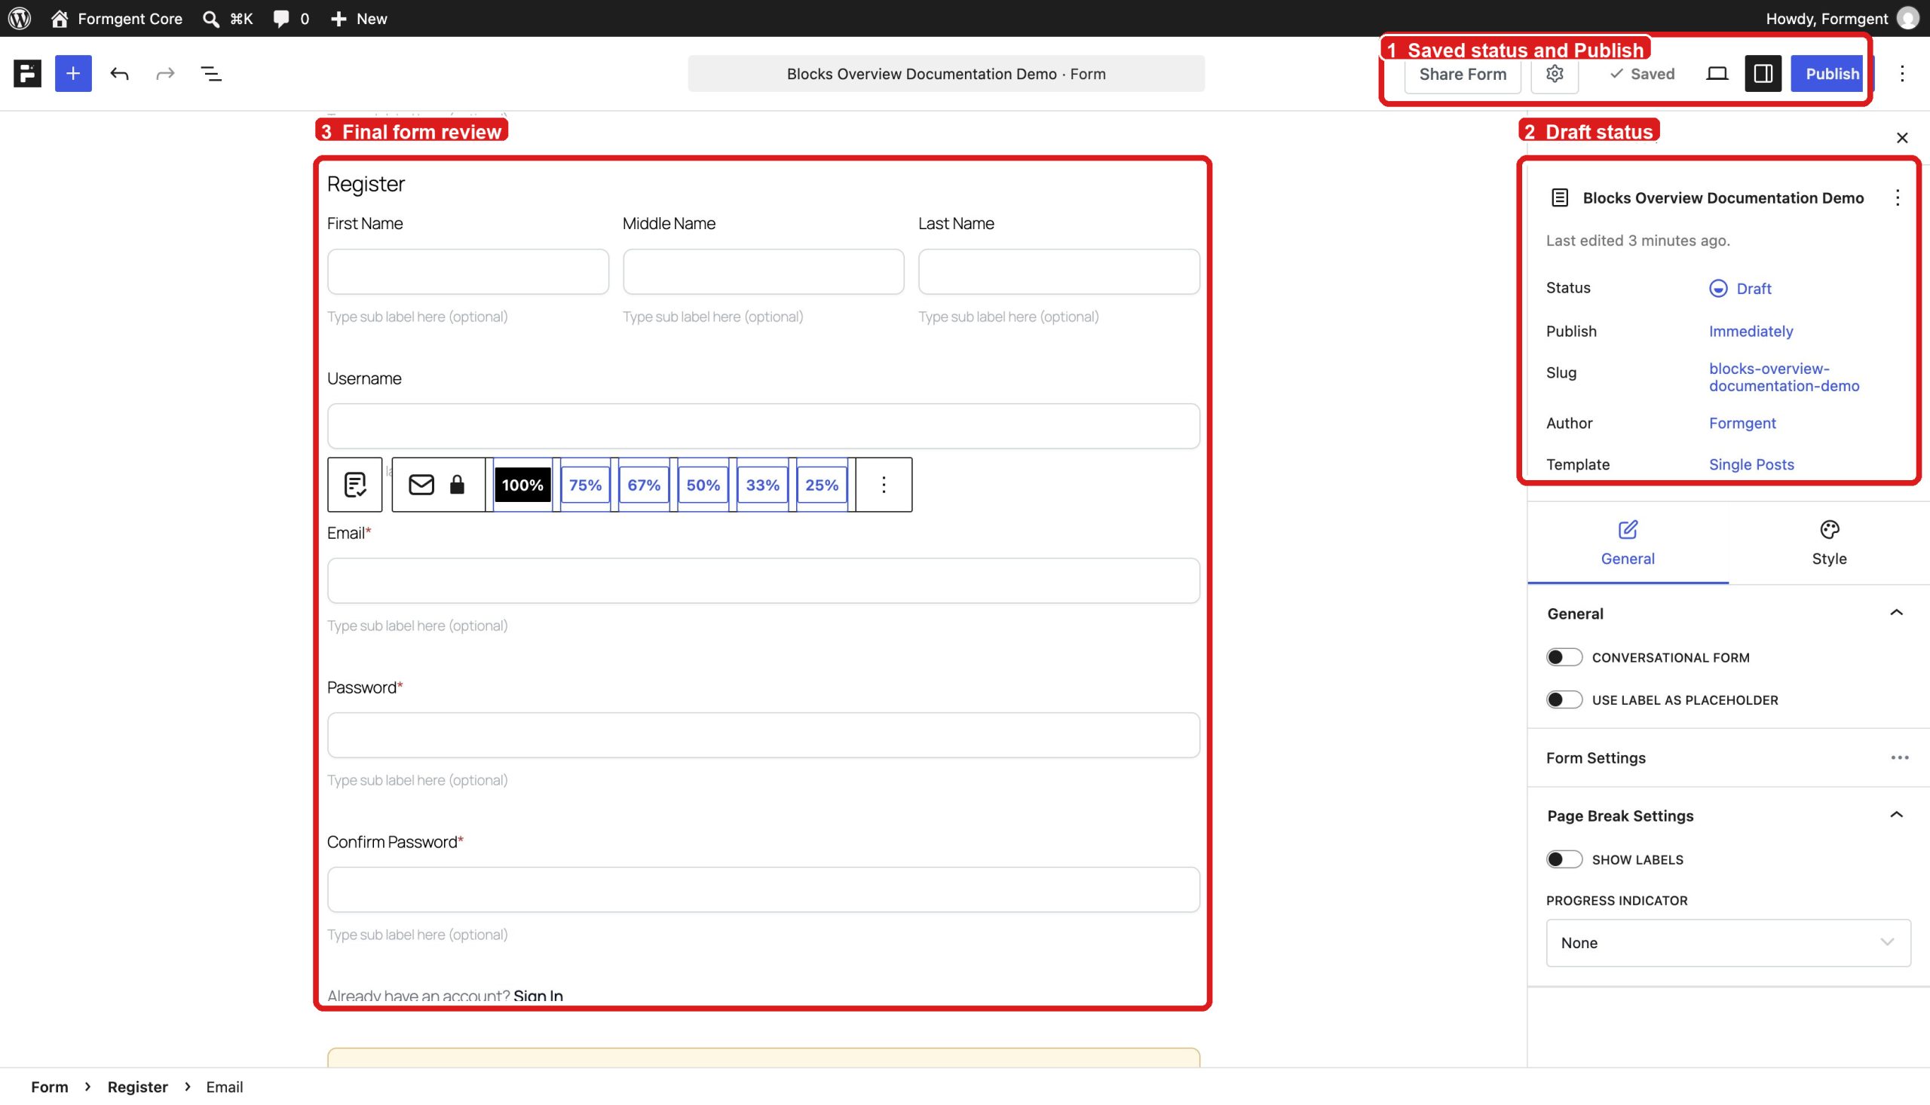1930x1105 pixels.
Task: Open the comments bubble in the admin bar
Action: click(x=291, y=18)
